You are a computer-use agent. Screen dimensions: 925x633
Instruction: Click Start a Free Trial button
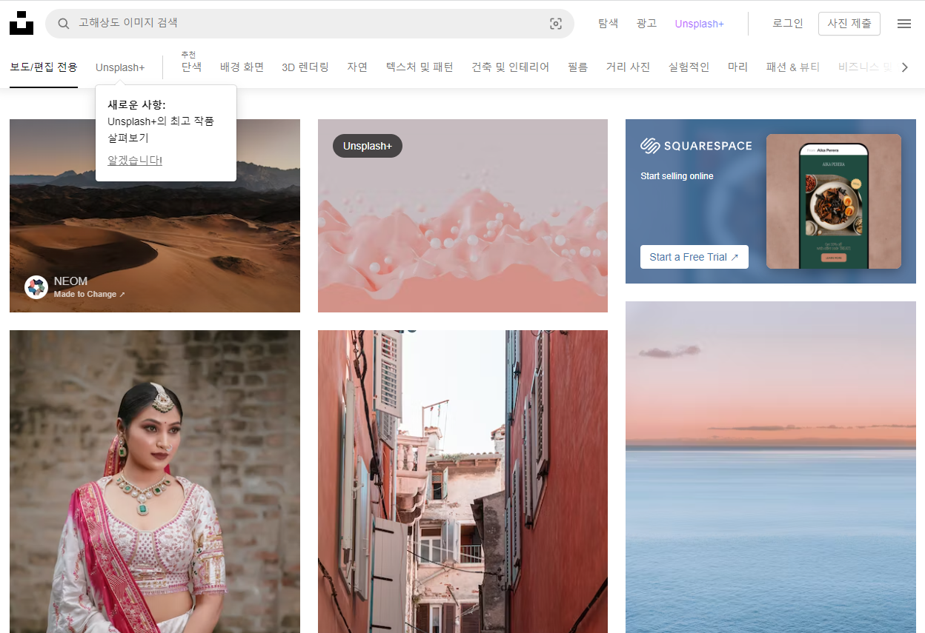pos(694,257)
